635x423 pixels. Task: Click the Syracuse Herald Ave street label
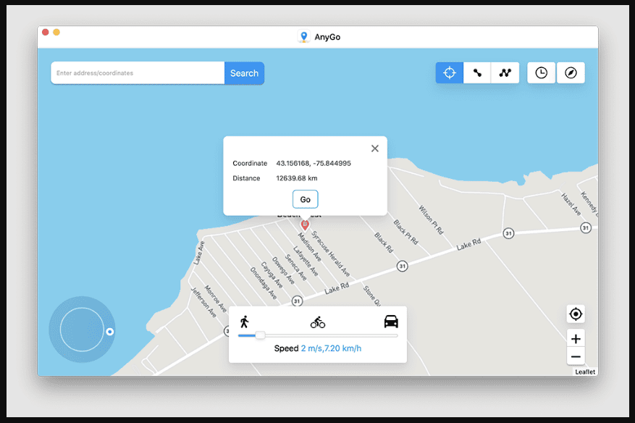tap(330, 254)
